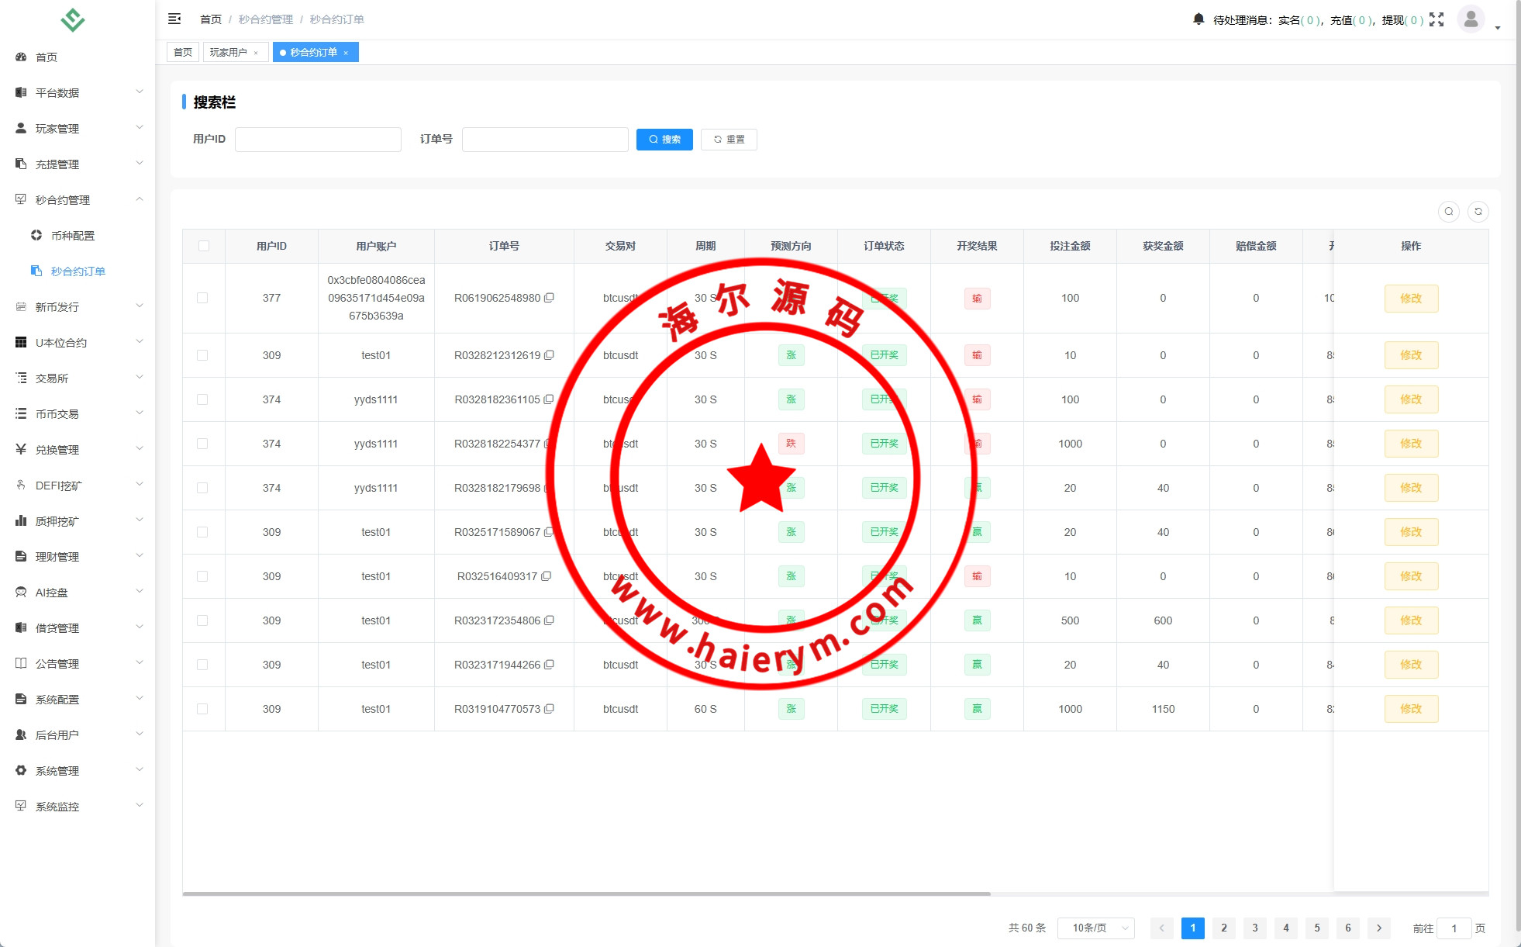The width and height of the screenshot is (1521, 947).
Task: Check the checkbox for order R0319104770573
Action: (202, 709)
